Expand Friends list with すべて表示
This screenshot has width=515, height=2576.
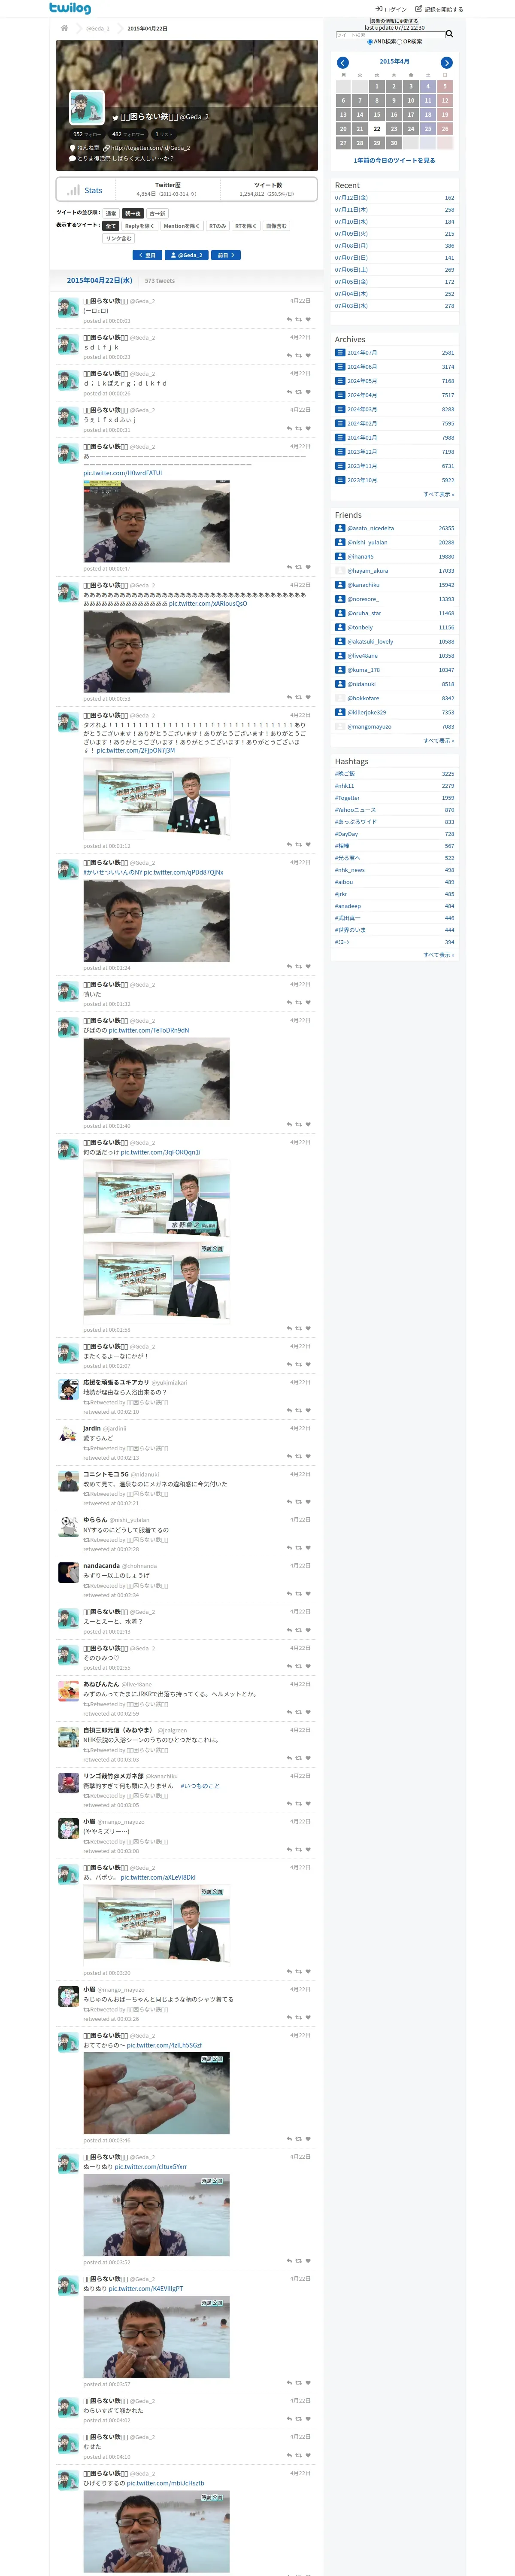tap(438, 741)
